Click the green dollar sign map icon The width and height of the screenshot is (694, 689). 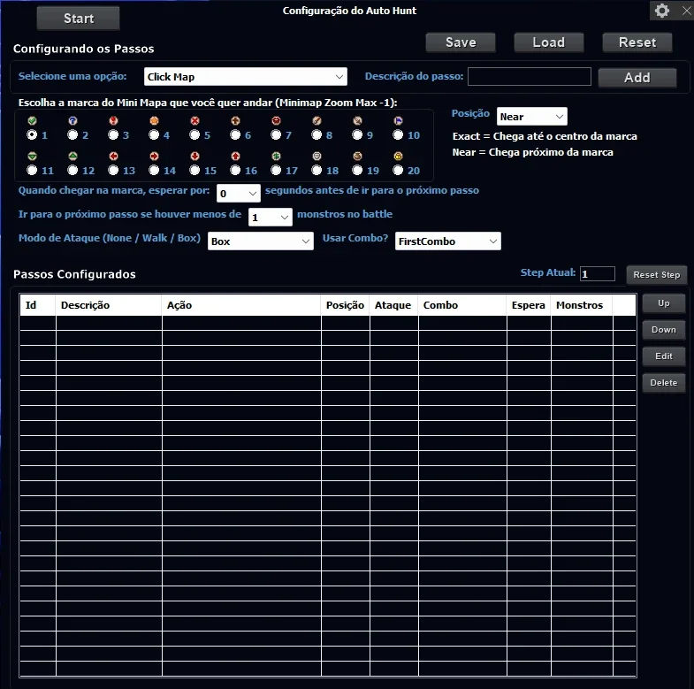[276, 156]
